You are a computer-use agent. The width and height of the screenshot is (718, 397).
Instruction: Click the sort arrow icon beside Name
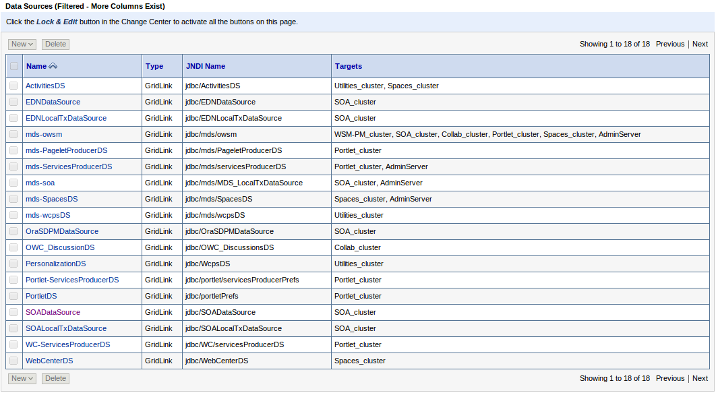click(53, 66)
